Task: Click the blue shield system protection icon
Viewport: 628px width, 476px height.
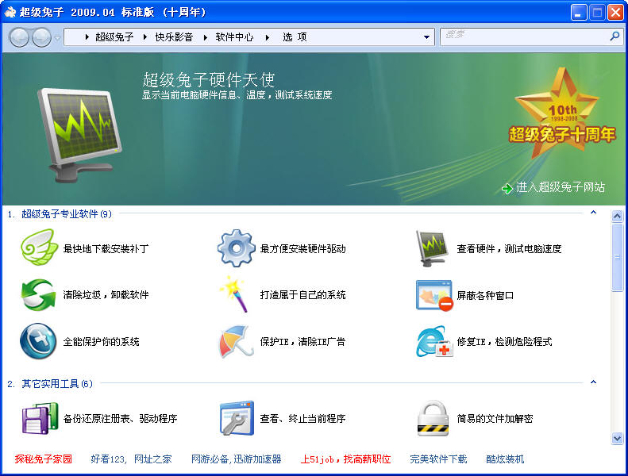Action: click(x=38, y=341)
